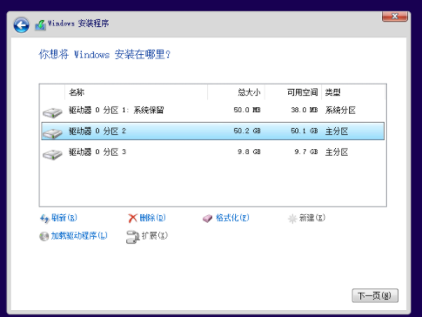Select row 驱动器 0 分区 1: 系统保留
The width and height of the screenshot is (422, 317).
point(213,111)
